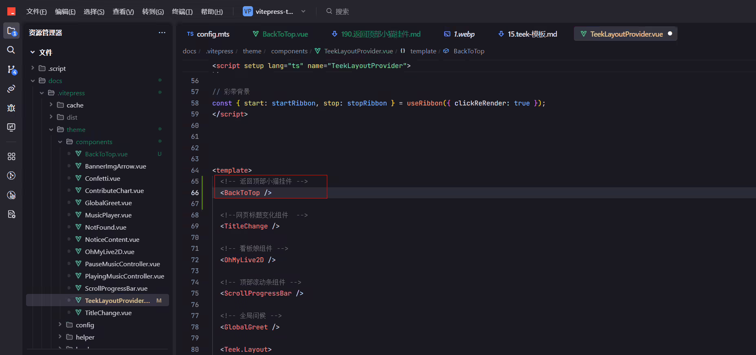
Task: Open the Extensions grid icon in the sidebar
Action: 11,156
